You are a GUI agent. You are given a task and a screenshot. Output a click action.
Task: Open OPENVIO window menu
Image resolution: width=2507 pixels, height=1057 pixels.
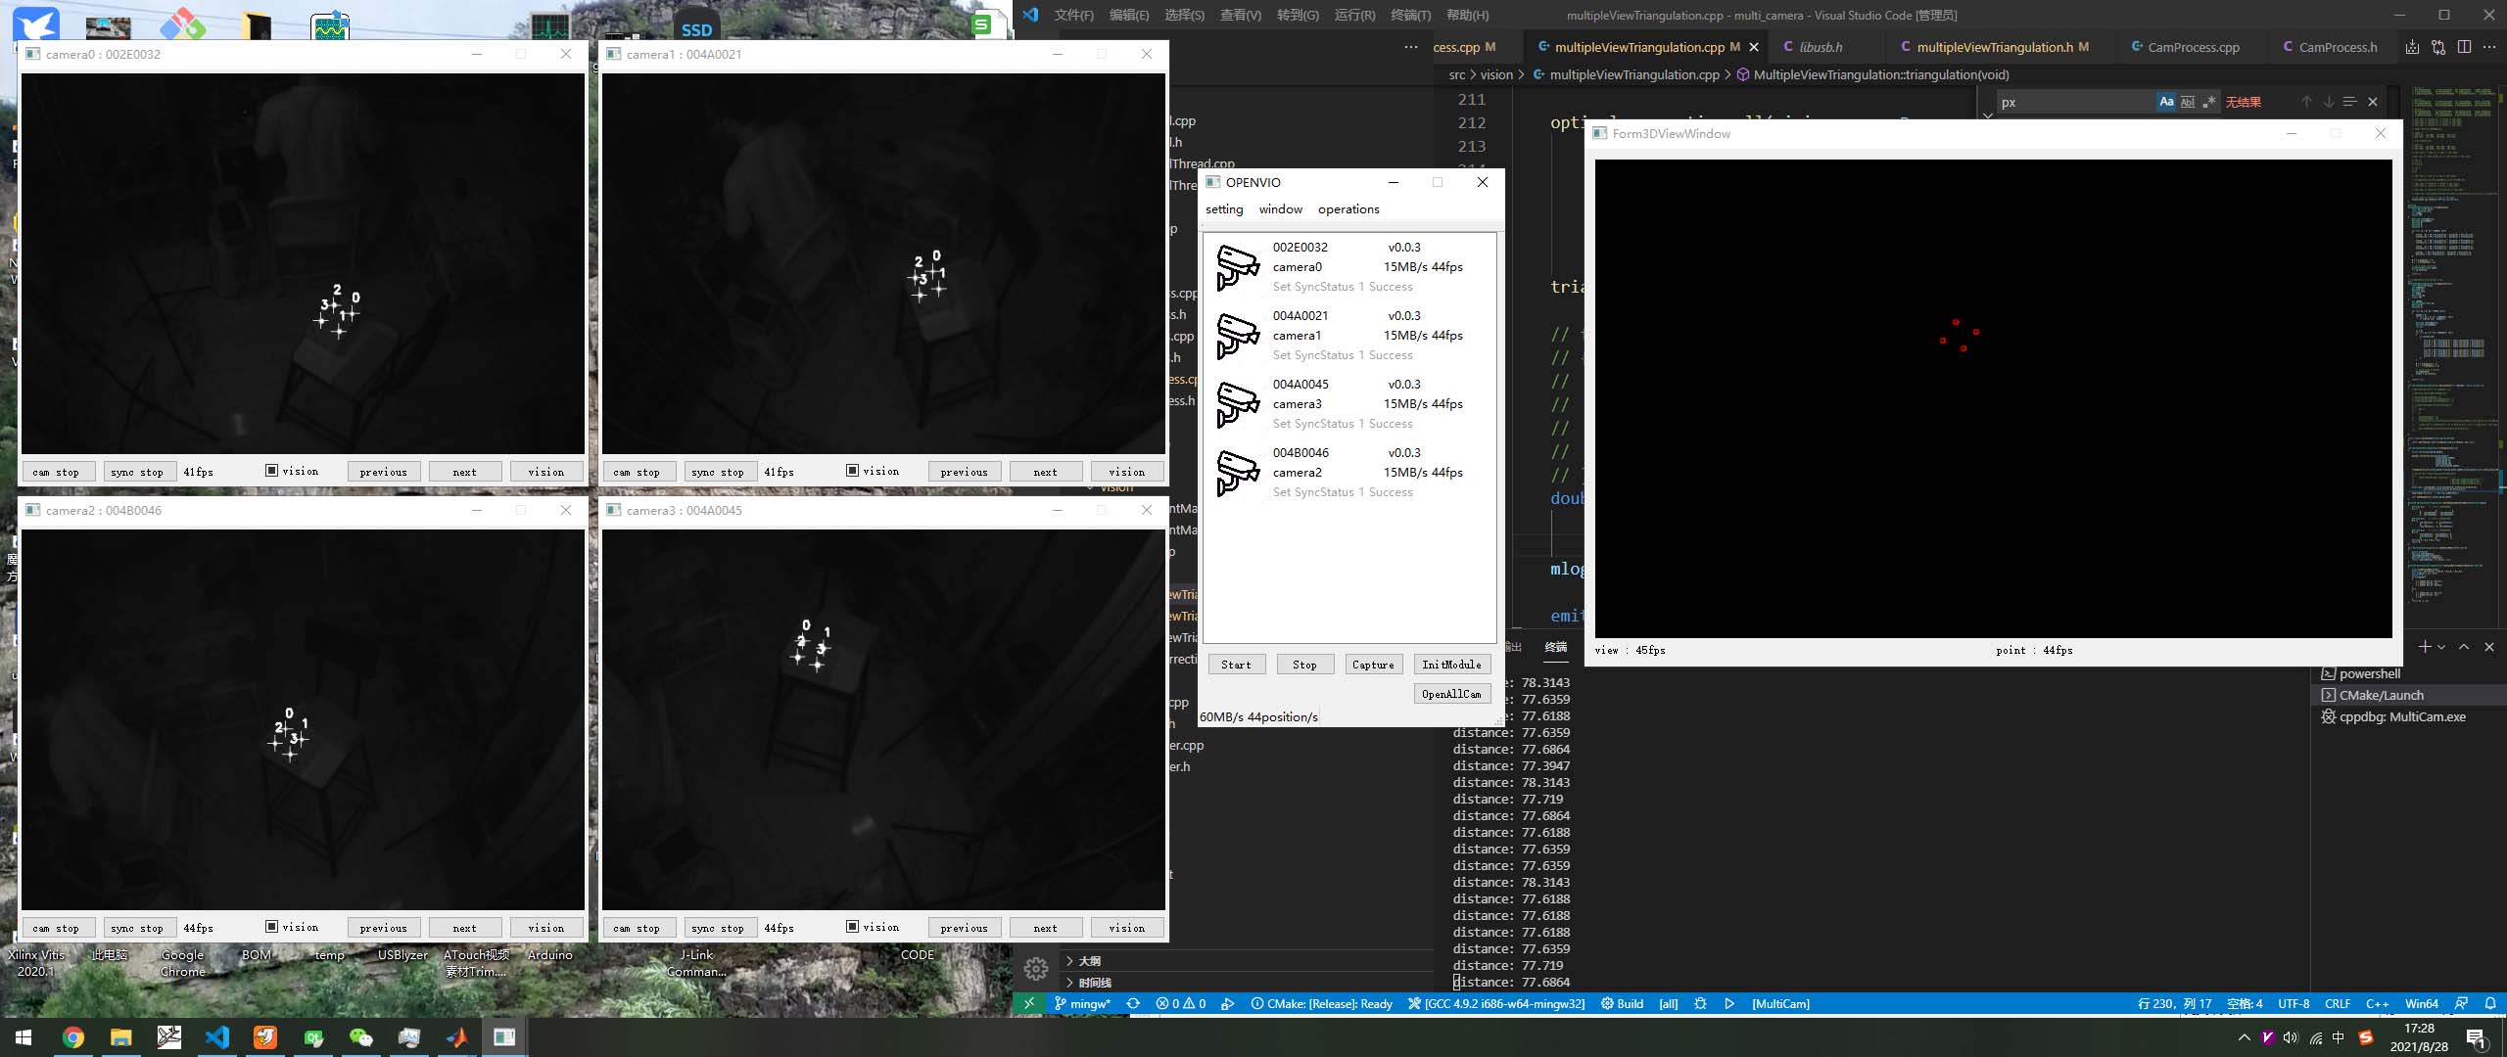(1280, 209)
